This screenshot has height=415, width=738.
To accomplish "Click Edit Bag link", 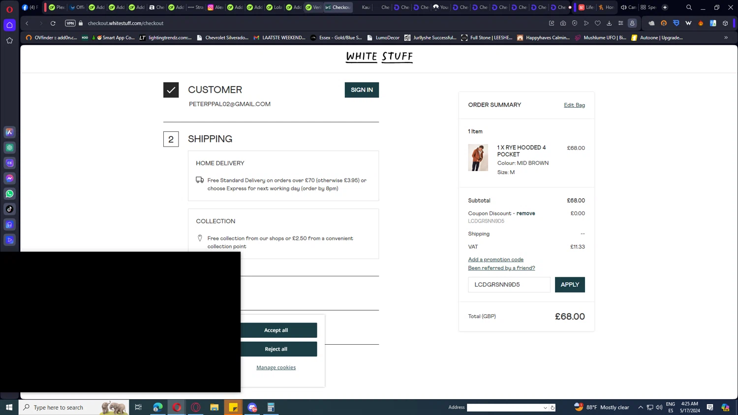I will [x=574, y=105].
